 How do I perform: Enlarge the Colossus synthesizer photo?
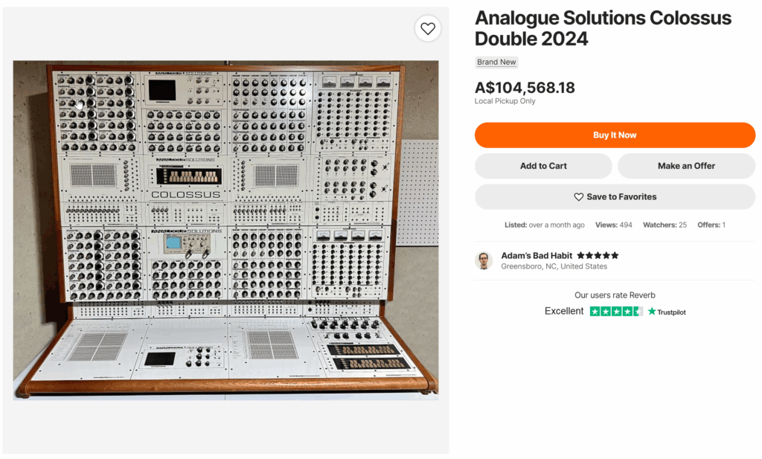click(x=225, y=229)
